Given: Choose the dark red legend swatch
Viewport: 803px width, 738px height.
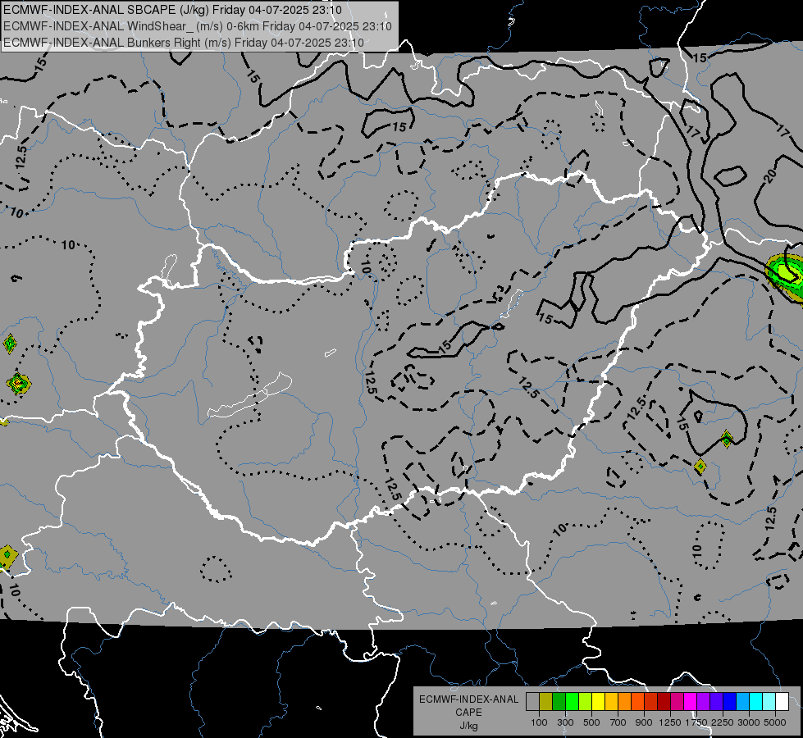Looking at the screenshot, I should click(664, 702).
